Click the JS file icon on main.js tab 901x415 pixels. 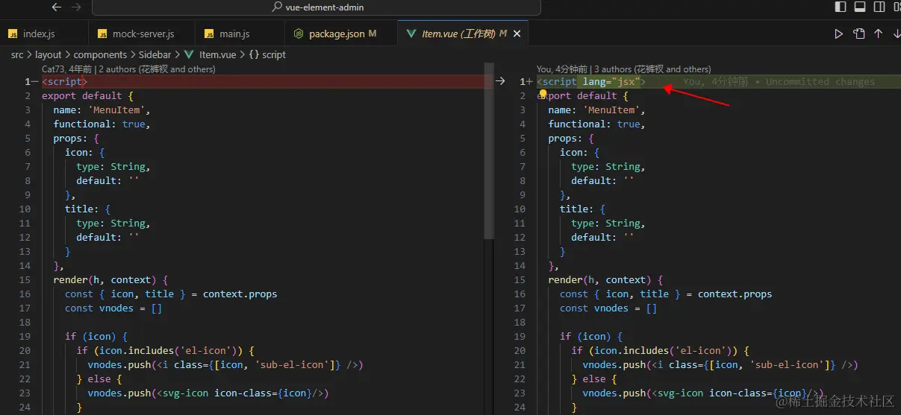pos(209,34)
